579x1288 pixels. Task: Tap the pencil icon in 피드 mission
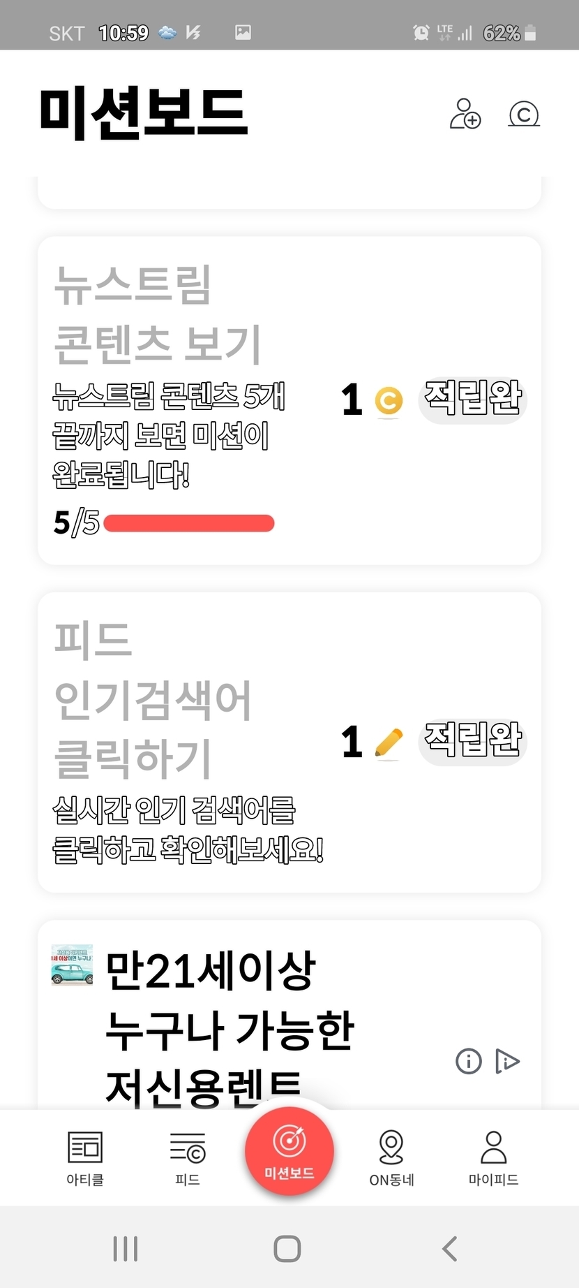(x=389, y=742)
